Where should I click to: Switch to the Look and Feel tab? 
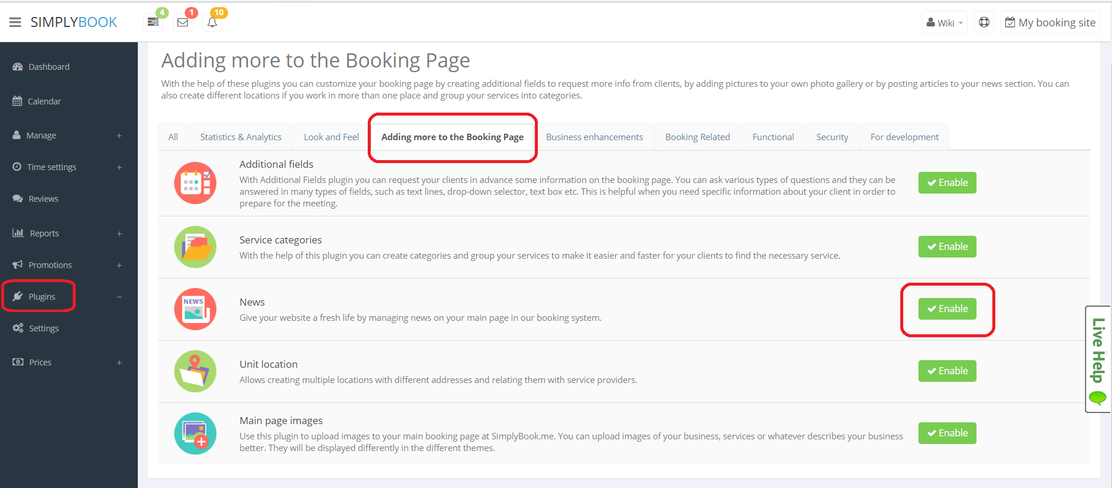click(331, 137)
